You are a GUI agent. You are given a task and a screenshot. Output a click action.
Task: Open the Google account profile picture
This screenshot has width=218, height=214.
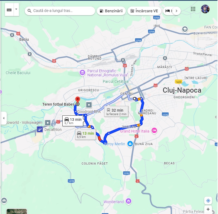click(x=205, y=9)
